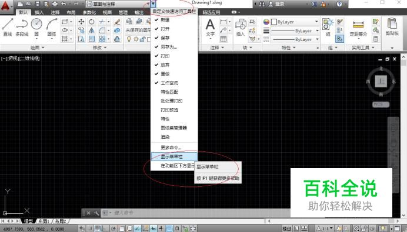
Task: Click the Erase tool icon
Action: (x=117, y=22)
